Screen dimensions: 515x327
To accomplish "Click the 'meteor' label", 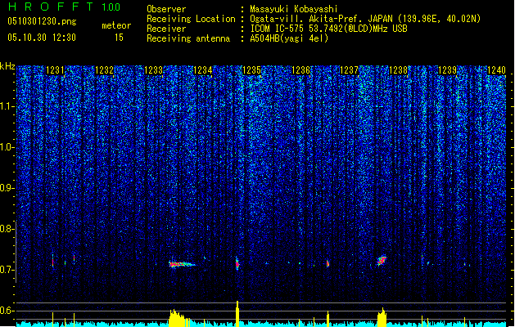I will click(116, 25).
